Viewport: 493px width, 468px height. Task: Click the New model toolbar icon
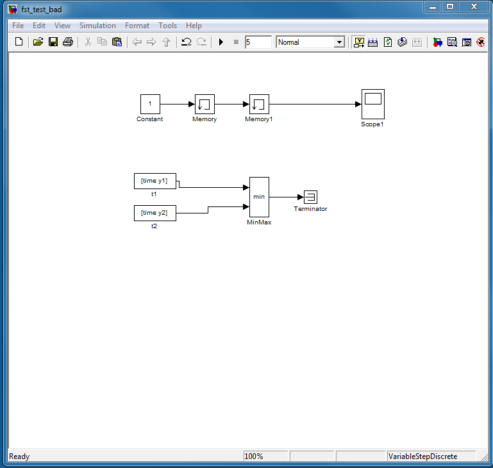click(19, 42)
